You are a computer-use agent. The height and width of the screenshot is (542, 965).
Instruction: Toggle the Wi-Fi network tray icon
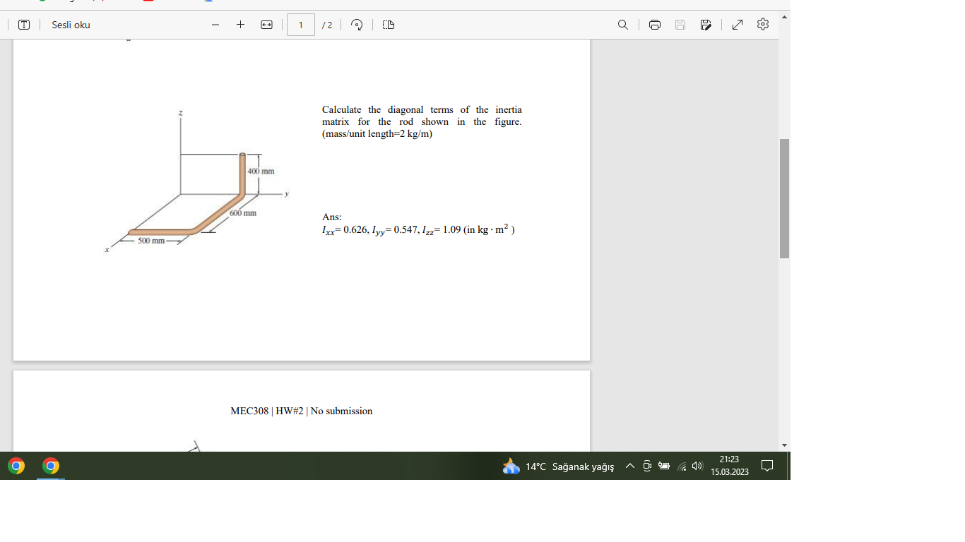[682, 466]
